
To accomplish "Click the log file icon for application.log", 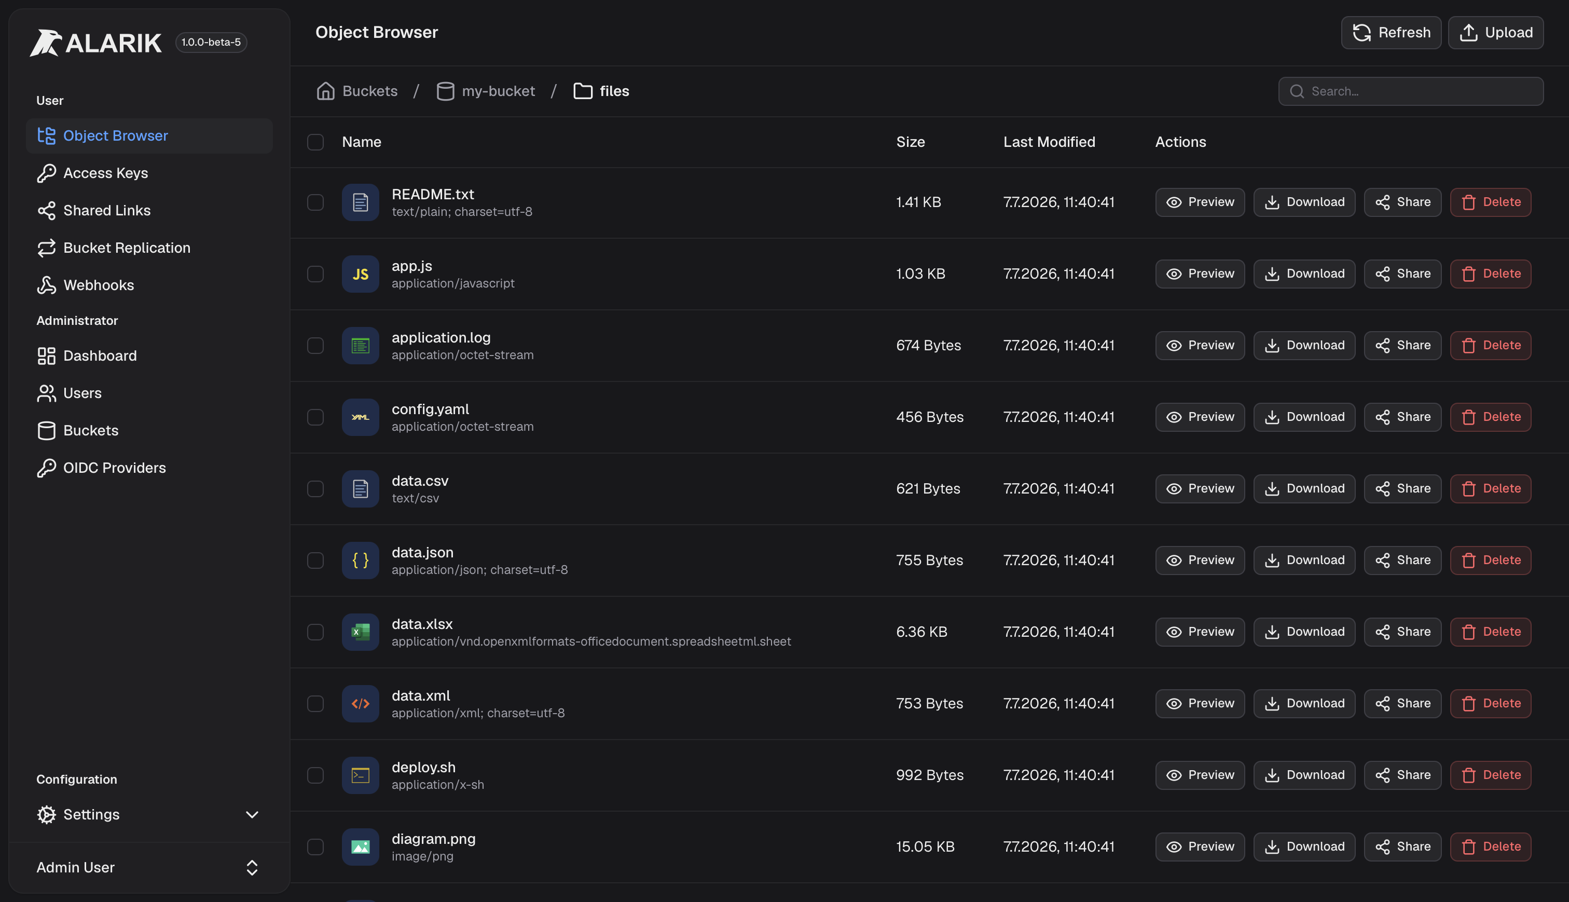I will click(361, 346).
